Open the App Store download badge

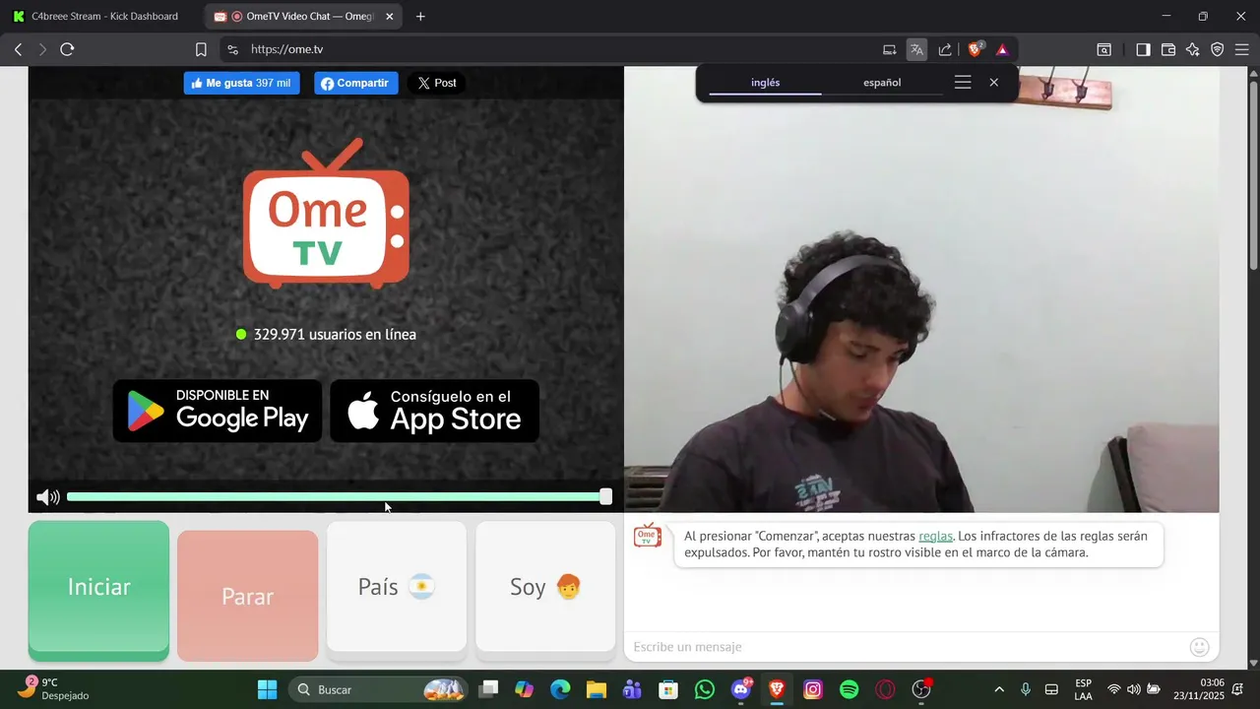tap(434, 411)
